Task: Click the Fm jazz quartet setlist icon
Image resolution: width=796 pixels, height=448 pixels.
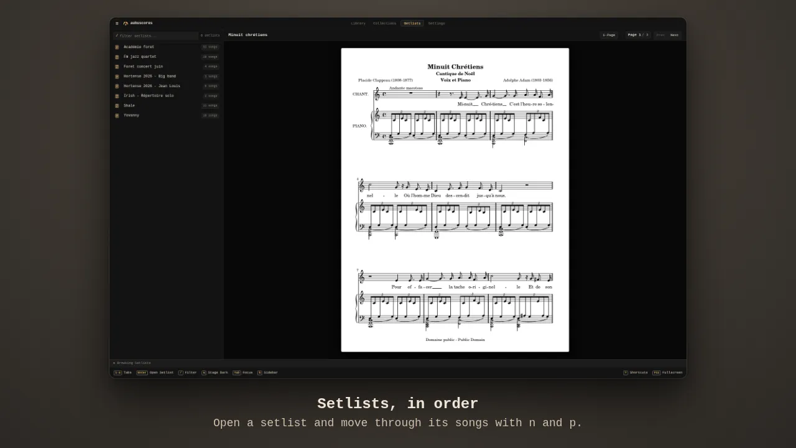Action: pos(117,57)
